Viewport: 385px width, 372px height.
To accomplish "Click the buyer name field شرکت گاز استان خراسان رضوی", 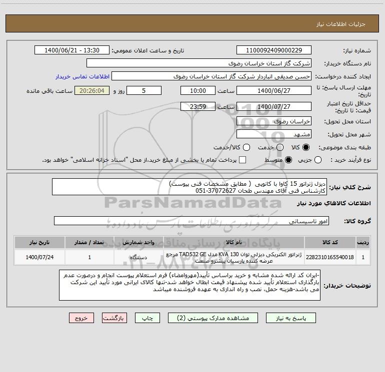I will pos(199,63).
